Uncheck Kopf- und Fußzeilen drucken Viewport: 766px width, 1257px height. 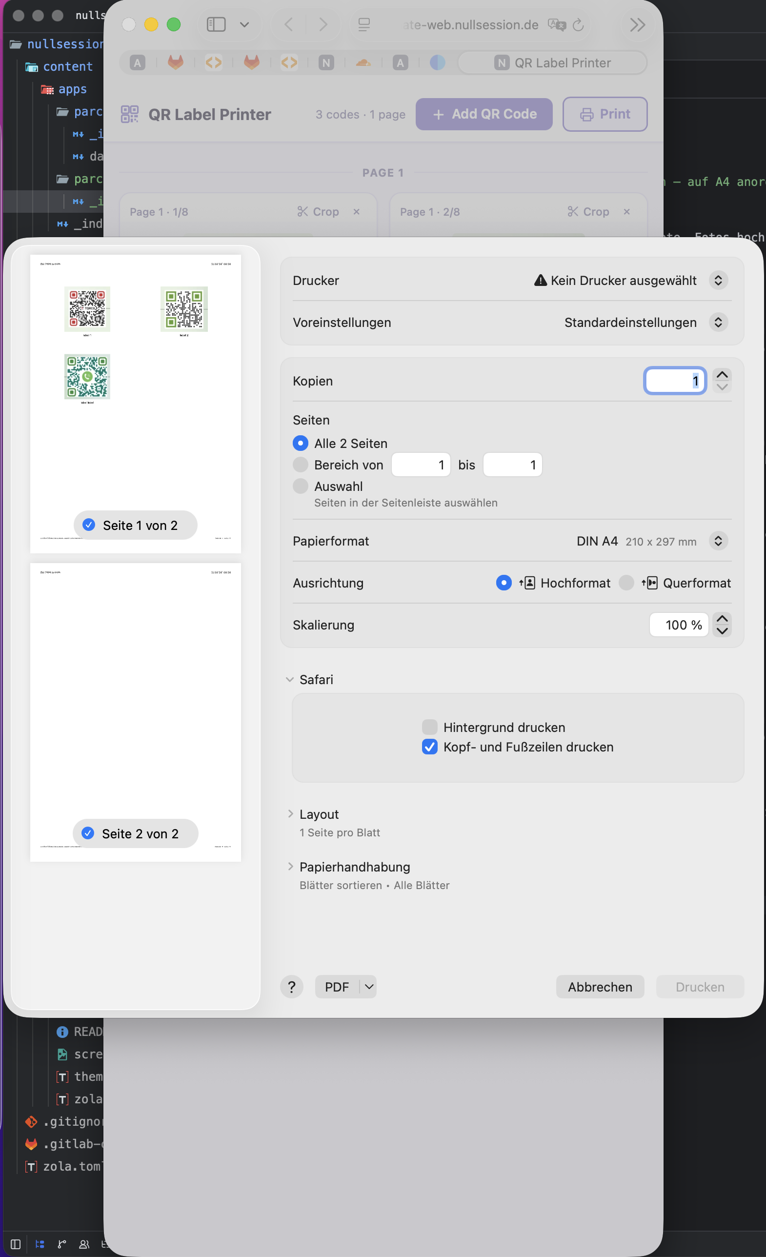[429, 747]
